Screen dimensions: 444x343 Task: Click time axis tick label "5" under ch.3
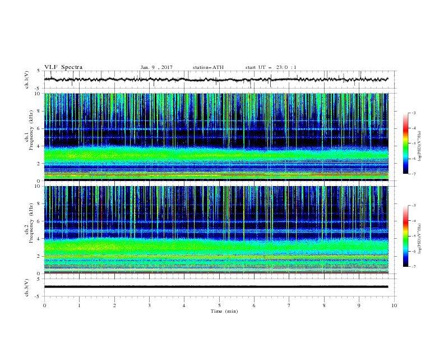point(219,305)
